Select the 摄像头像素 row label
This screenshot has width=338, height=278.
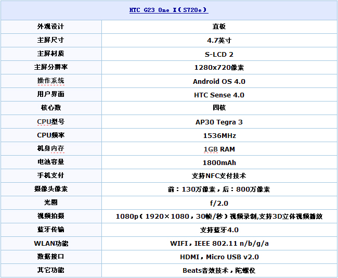click(51, 189)
